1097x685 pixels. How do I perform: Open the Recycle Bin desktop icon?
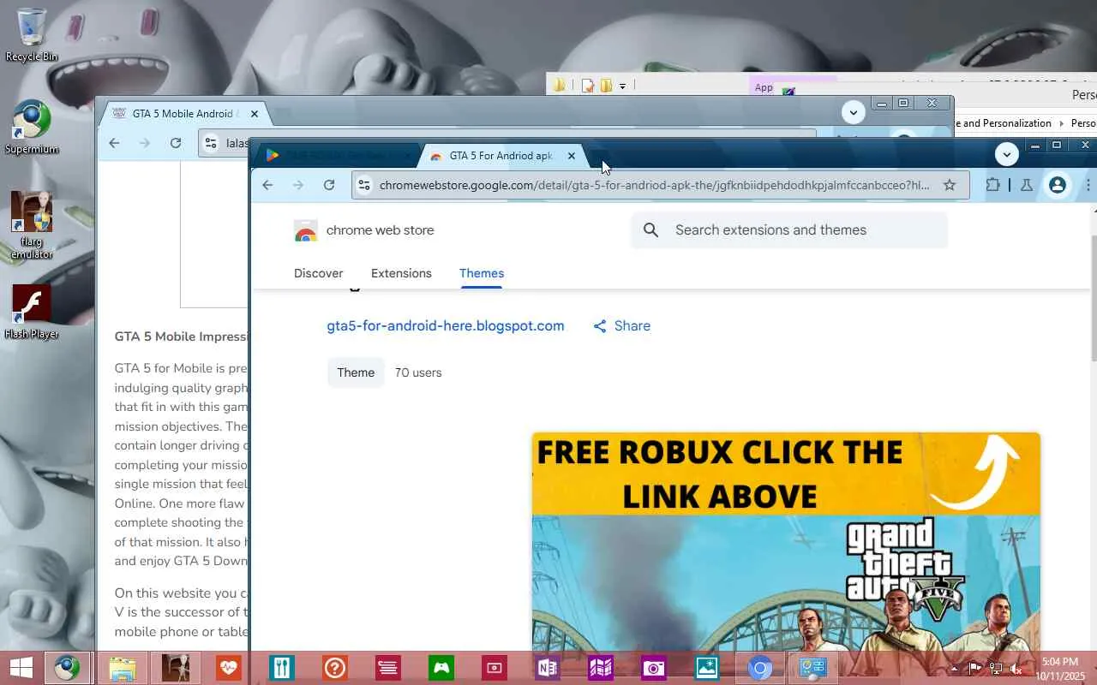pos(32,35)
